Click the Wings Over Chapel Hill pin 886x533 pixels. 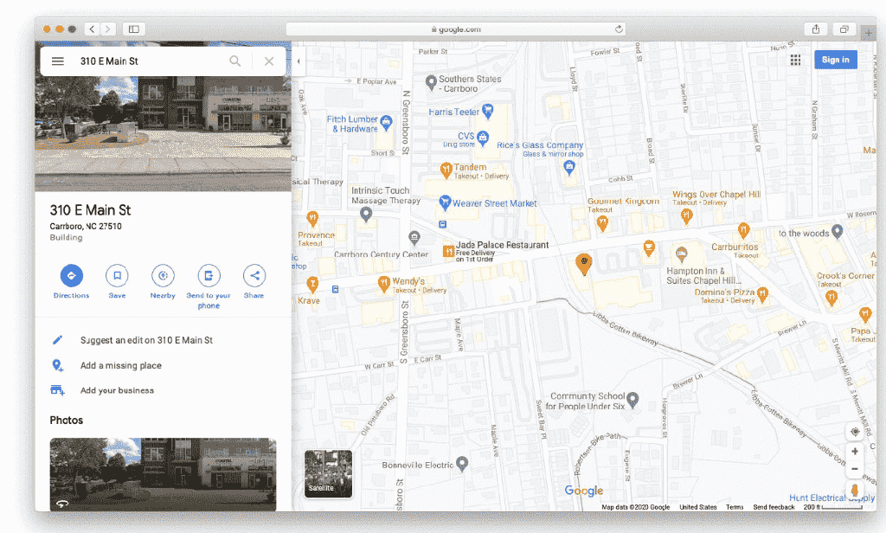pos(686,216)
